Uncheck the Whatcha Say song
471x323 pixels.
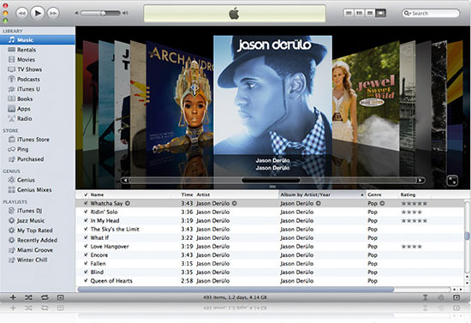click(x=86, y=203)
